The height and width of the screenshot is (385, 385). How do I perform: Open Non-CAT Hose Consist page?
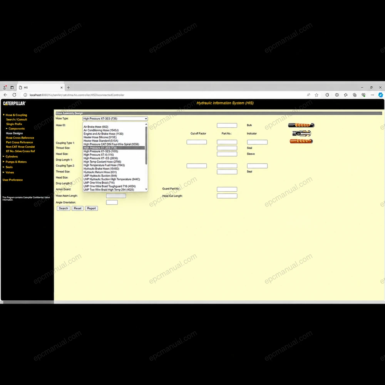[20, 147]
